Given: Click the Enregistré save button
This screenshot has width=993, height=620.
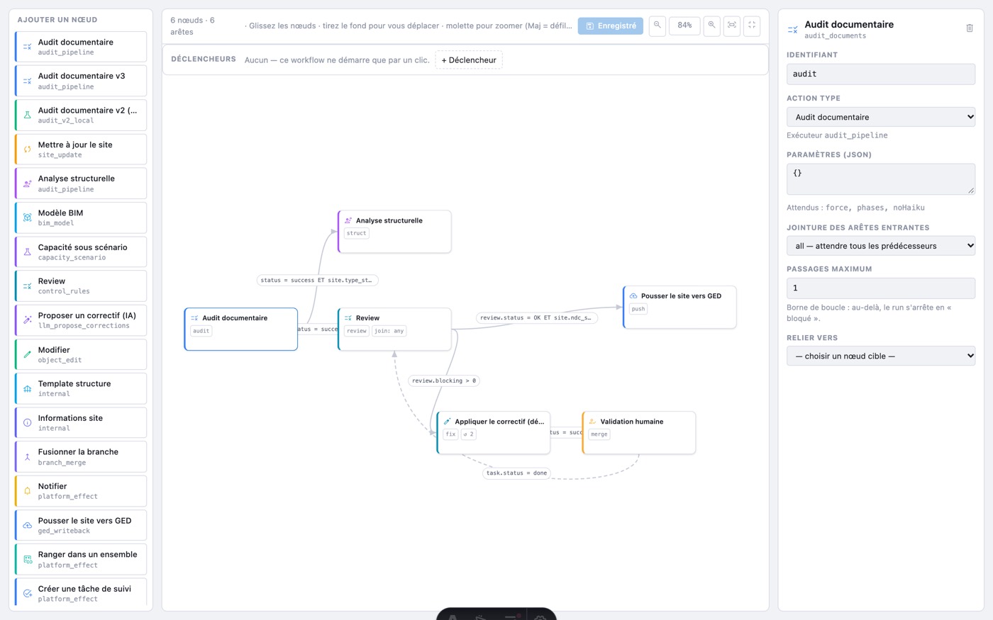Looking at the screenshot, I should 611,26.
